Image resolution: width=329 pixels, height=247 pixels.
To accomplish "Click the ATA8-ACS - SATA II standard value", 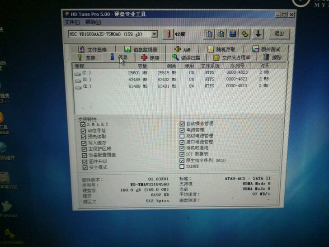I will pyautogui.click(x=248, y=178).
